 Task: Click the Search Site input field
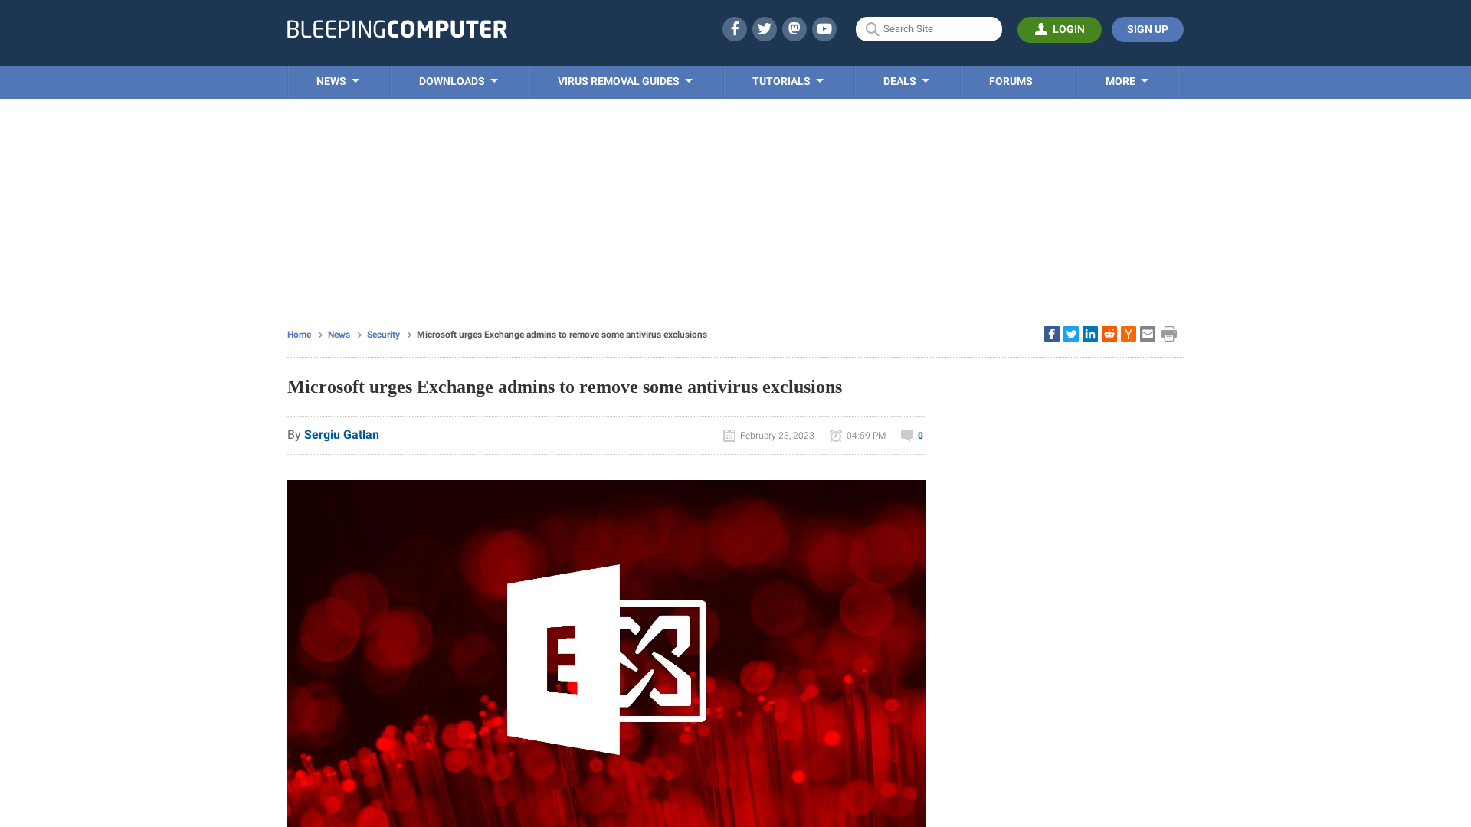coord(929,29)
